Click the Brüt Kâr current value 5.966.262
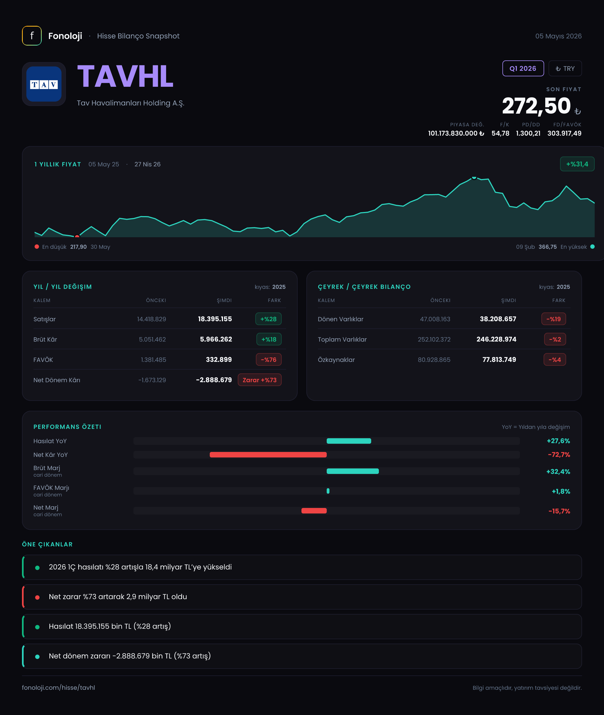The image size is (604, 715). [216, 339]
